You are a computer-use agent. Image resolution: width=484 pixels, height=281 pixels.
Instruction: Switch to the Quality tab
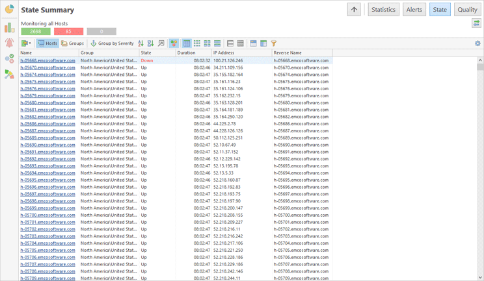467,9
